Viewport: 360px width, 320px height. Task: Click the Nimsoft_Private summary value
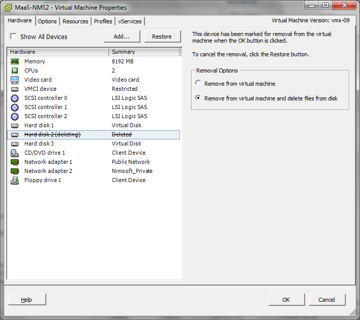[x=132, y=171]
